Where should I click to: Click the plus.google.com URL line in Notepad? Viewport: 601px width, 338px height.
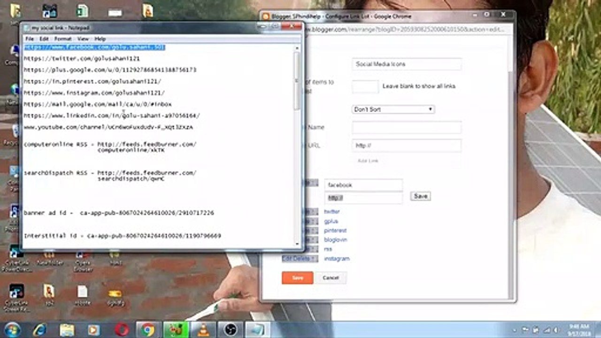pyautogui.click(x=110, y=70)
